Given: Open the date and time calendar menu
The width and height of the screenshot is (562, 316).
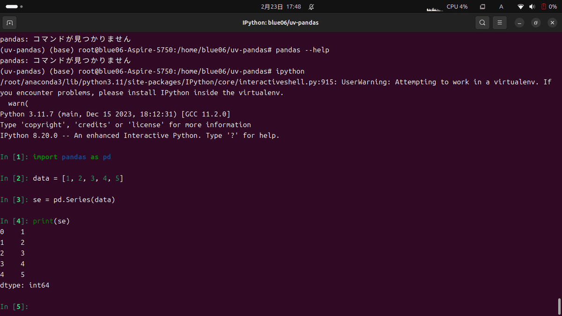Looking at the screenshot, I should pos(281,7).
